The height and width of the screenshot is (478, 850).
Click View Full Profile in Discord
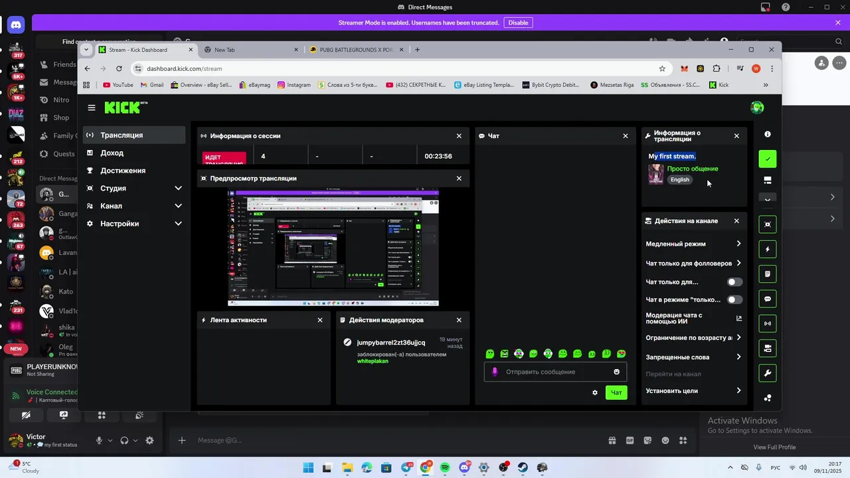coord(774,447)
